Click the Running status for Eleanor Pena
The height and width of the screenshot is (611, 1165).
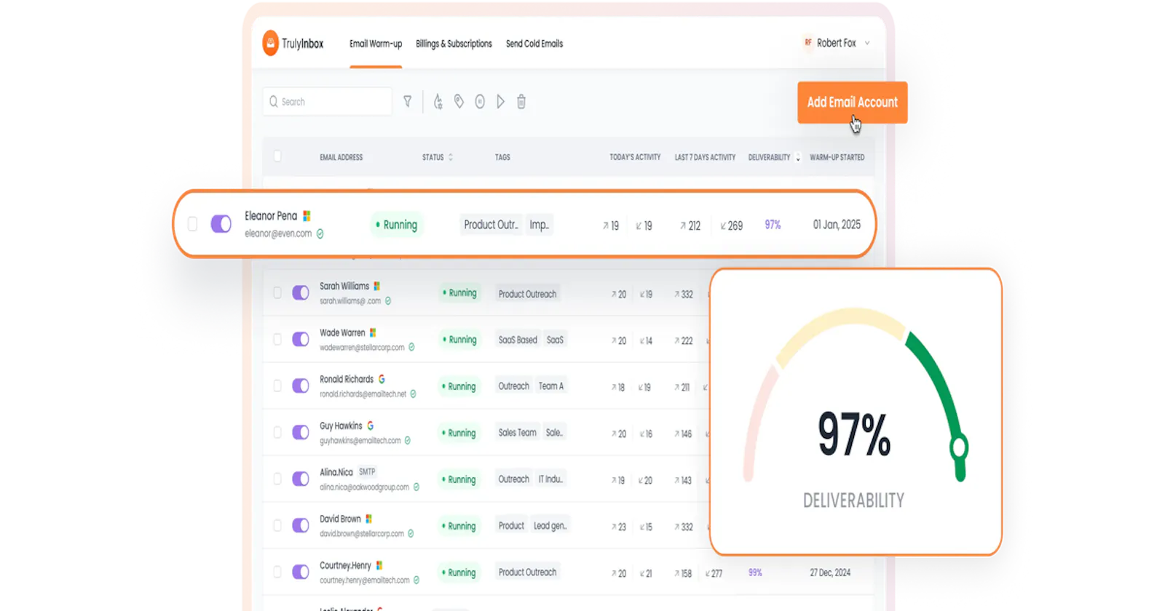[x=397, y=225]
